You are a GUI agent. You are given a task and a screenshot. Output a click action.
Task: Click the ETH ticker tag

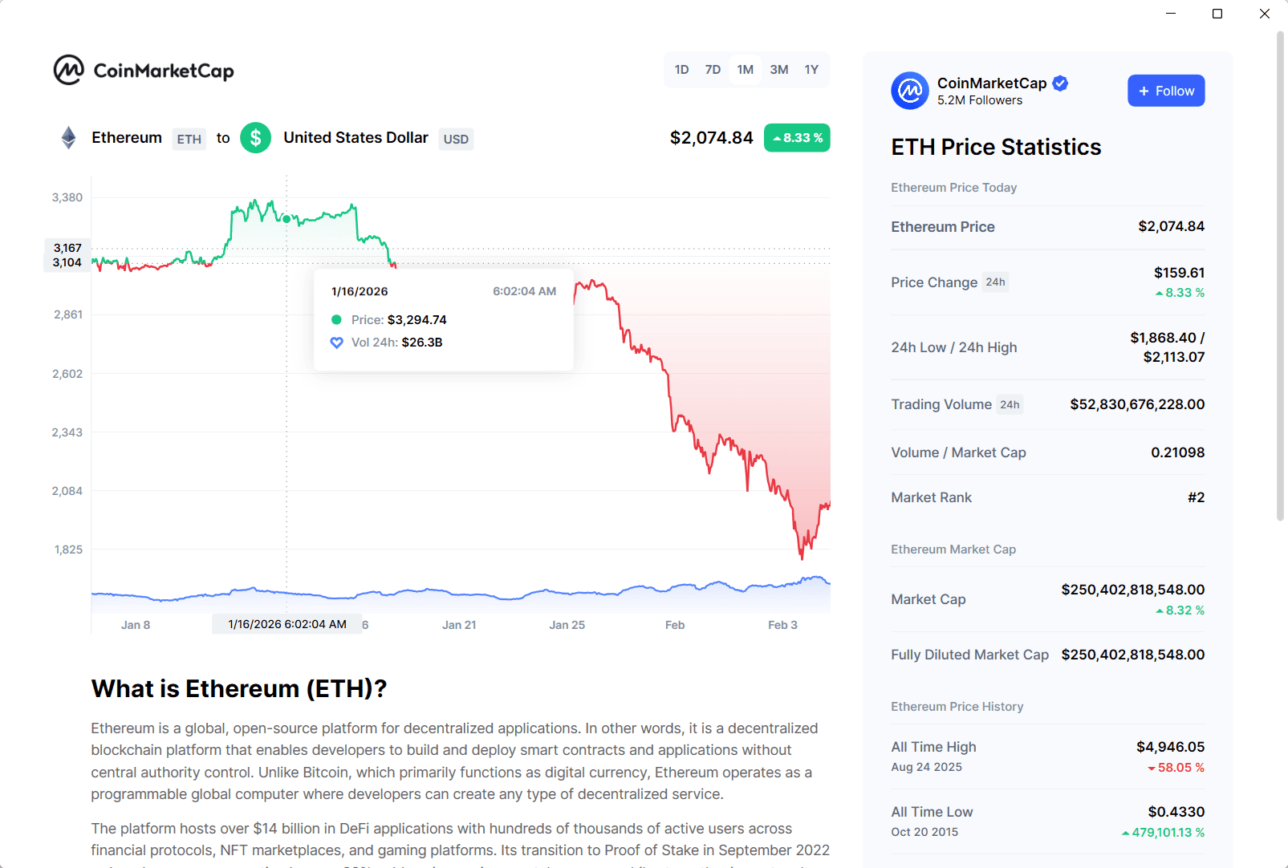(189, 139)
